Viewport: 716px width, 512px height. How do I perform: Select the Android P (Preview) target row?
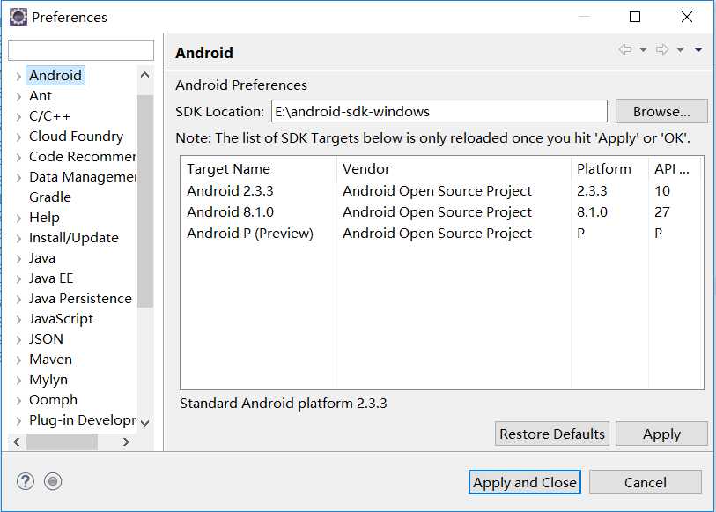click(441, 233)
